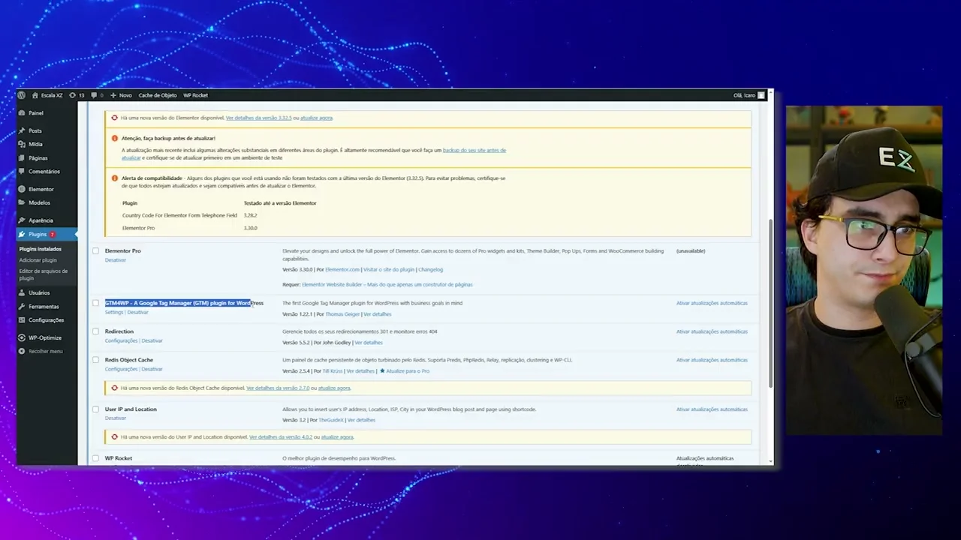Enable auto-updates for Redirection plugin

[x=712, y=331]
